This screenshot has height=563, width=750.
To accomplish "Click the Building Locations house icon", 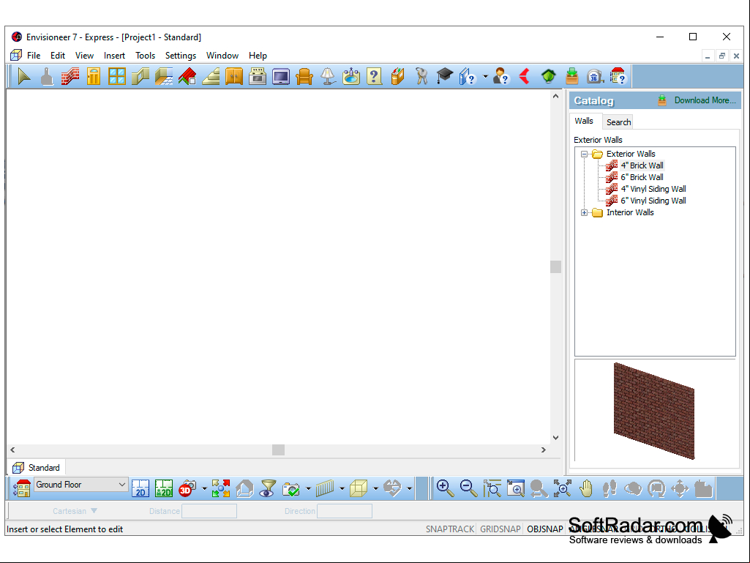I will [x=22, y=488].
